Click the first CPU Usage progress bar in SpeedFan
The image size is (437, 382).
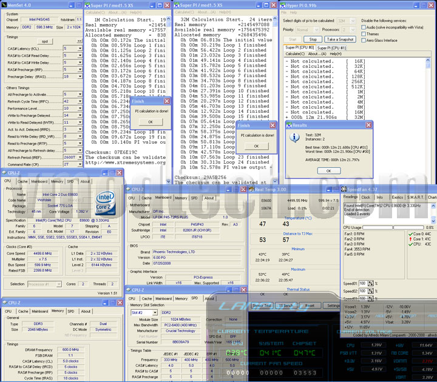[378, 227]
